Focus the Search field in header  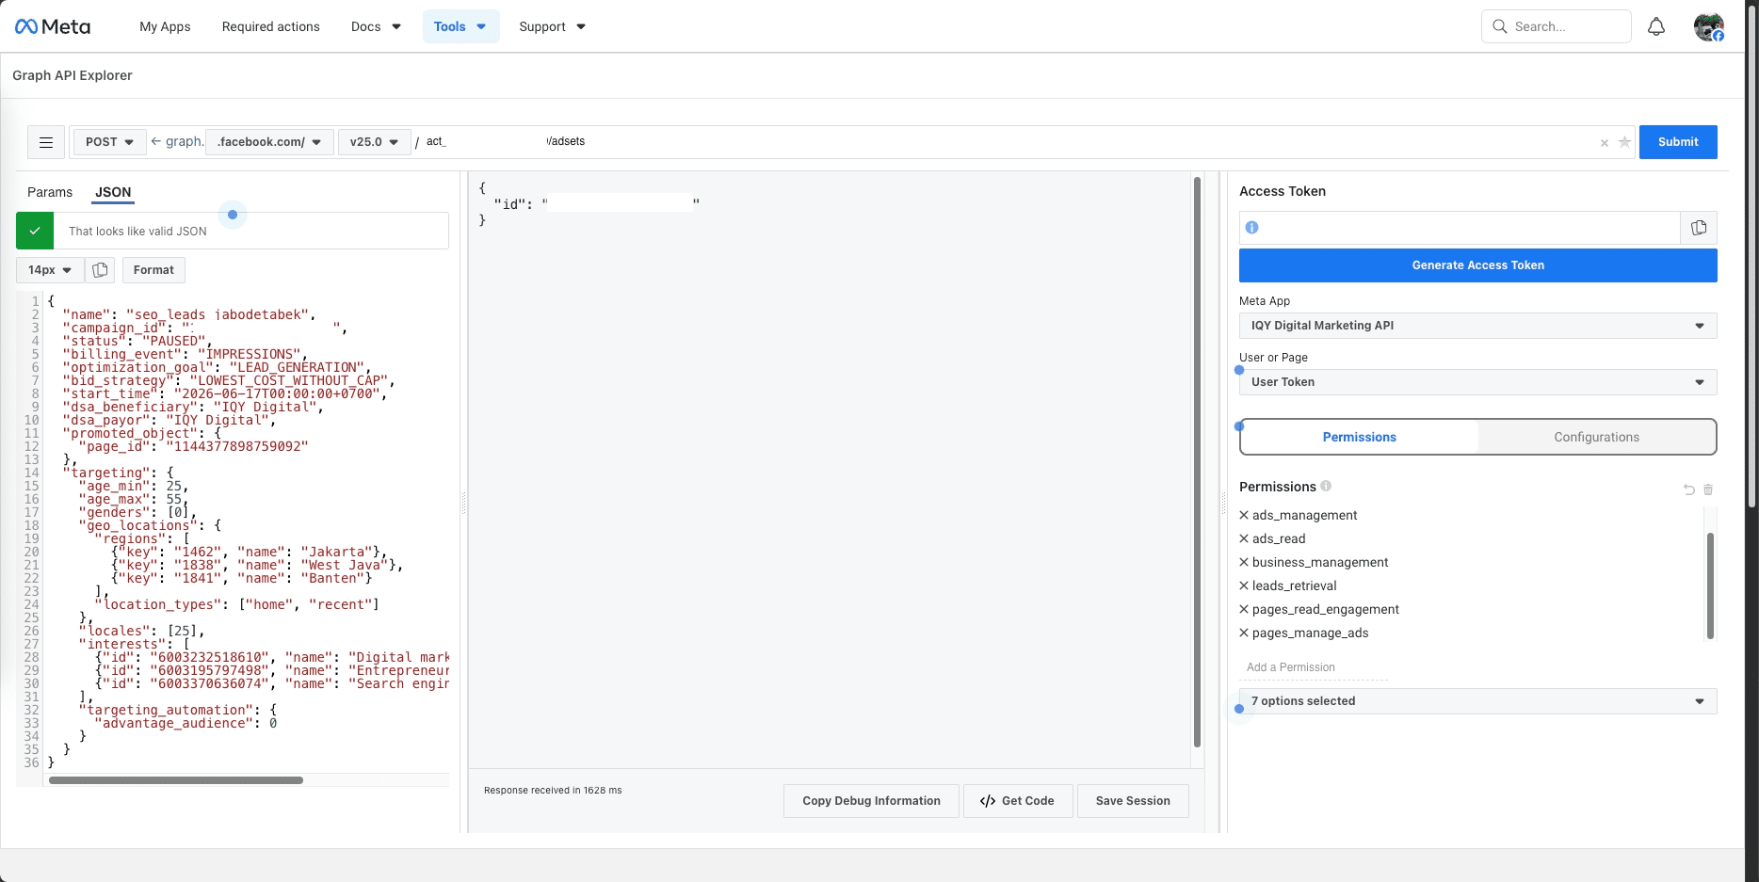(x=1556, y=26)
